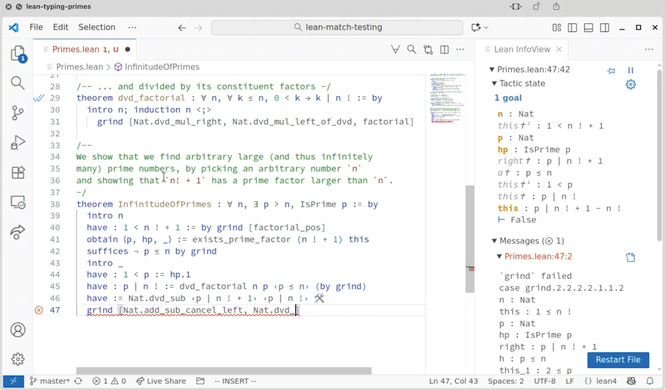Open the Selection menu

click(x=96, y=27)
